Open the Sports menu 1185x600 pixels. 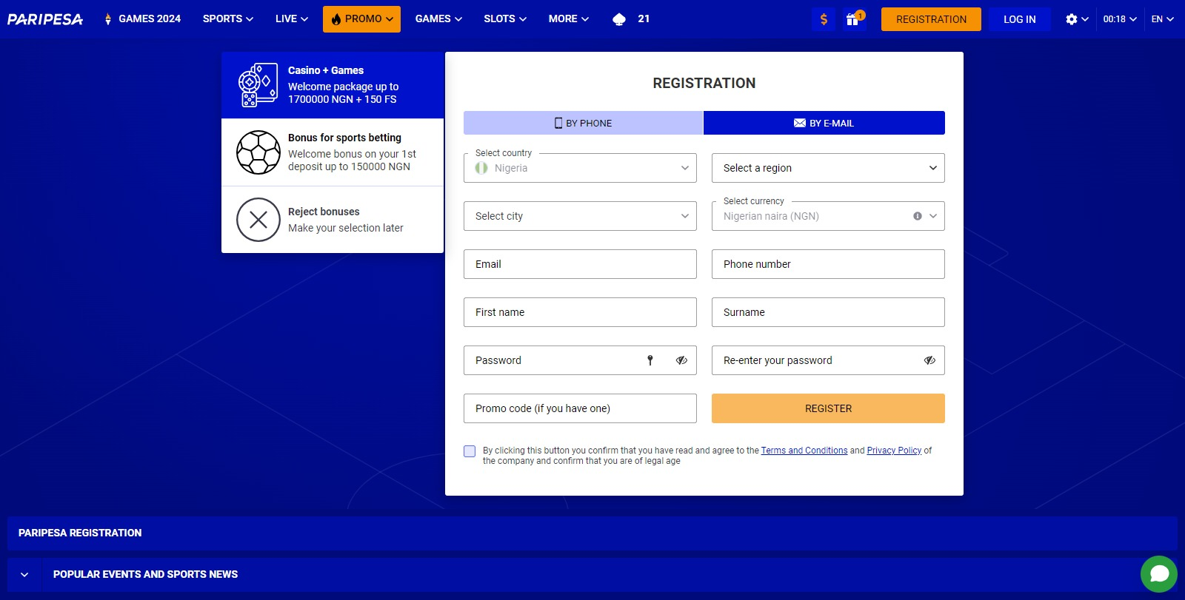(228, 19)
